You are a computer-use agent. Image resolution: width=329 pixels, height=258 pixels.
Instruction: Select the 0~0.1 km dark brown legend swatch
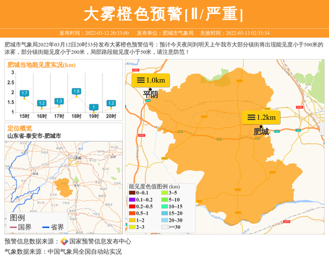[x=132, y=193]
